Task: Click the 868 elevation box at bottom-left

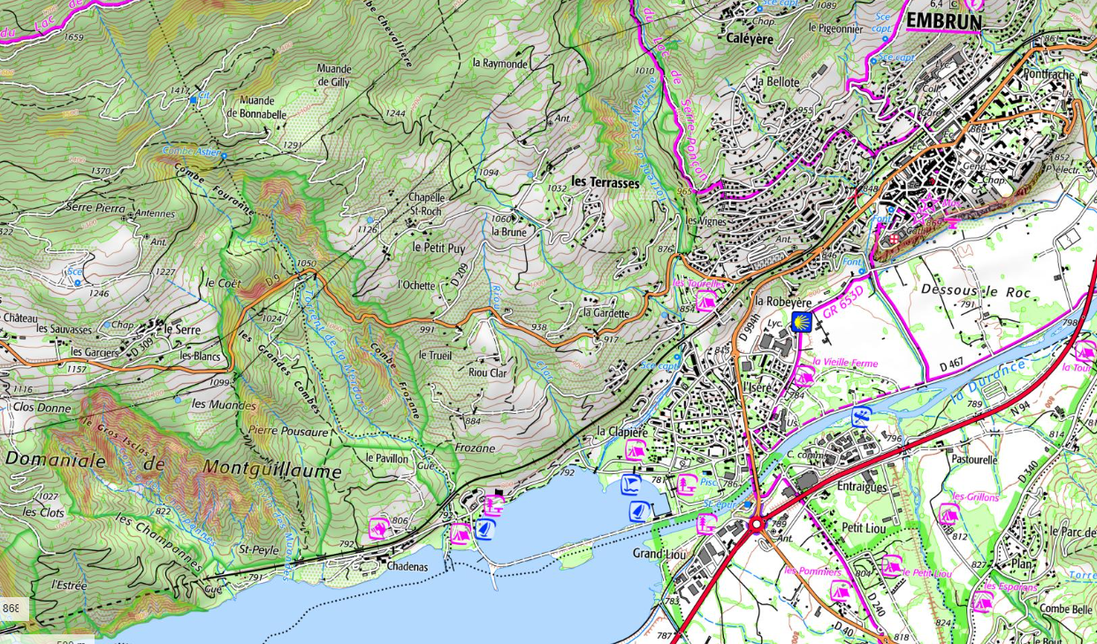Action: click(12, 609)
